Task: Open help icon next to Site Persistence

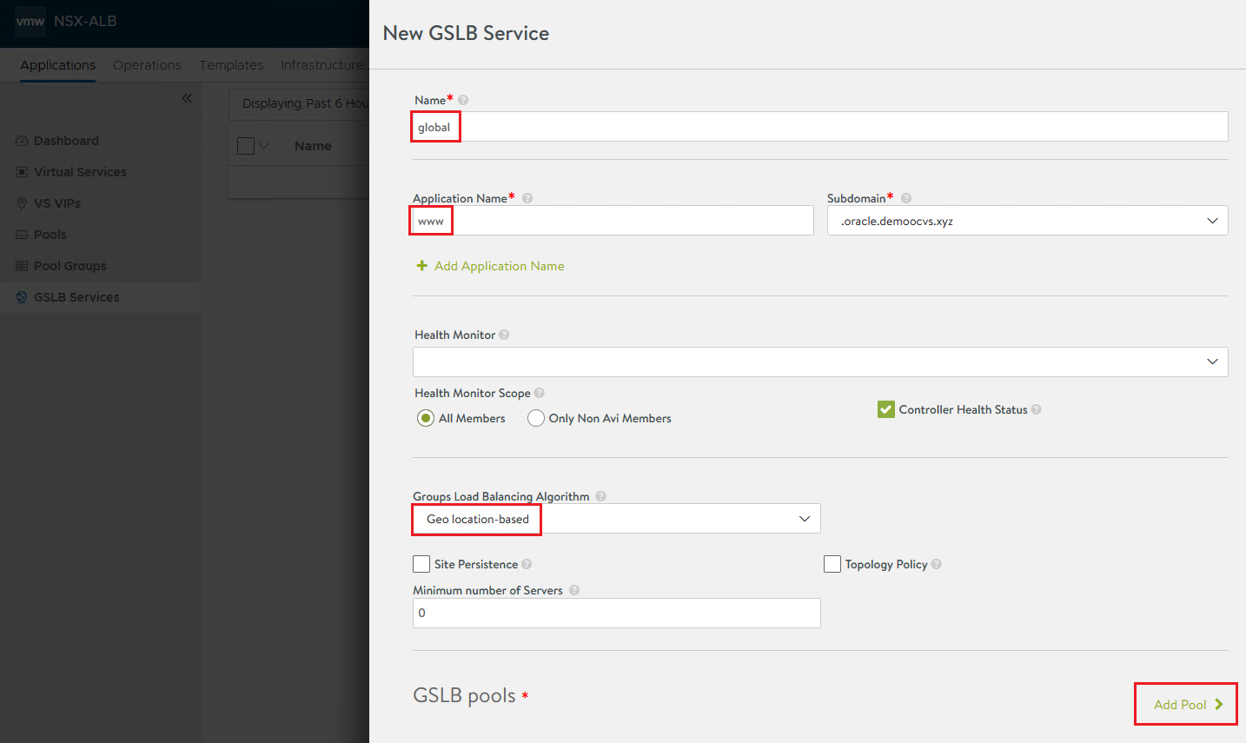Action: (527, 564)
